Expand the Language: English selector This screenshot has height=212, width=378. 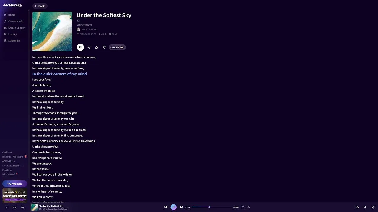tap(12, 165)
